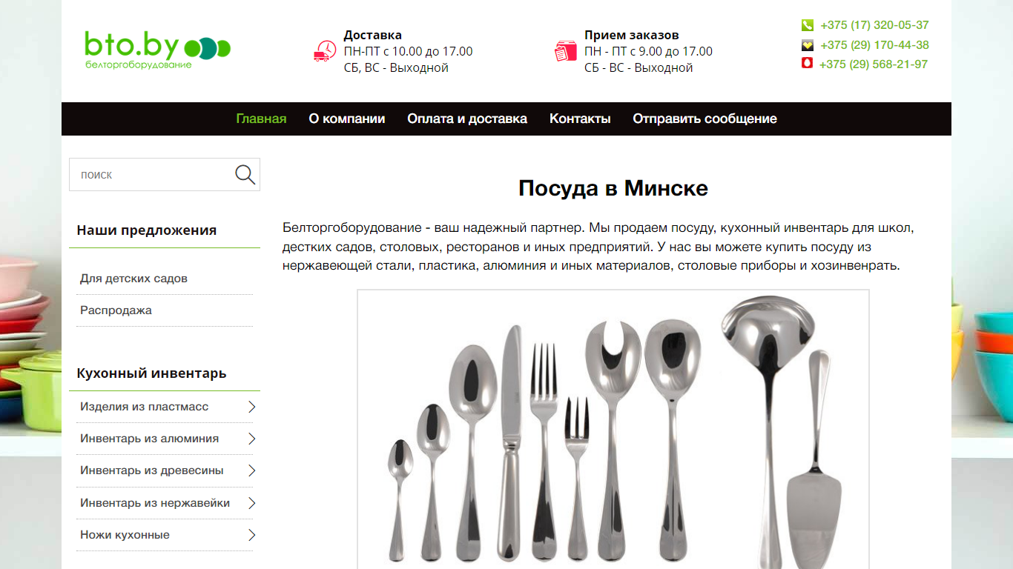Open the О компании menu item

point(347,119)
